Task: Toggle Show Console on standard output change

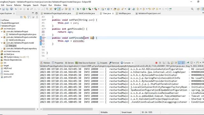Action: click(x=179, y=63)
